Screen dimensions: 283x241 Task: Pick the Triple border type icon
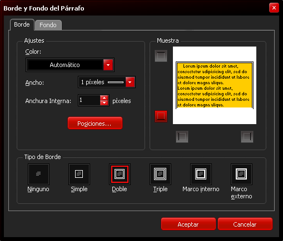160,174
